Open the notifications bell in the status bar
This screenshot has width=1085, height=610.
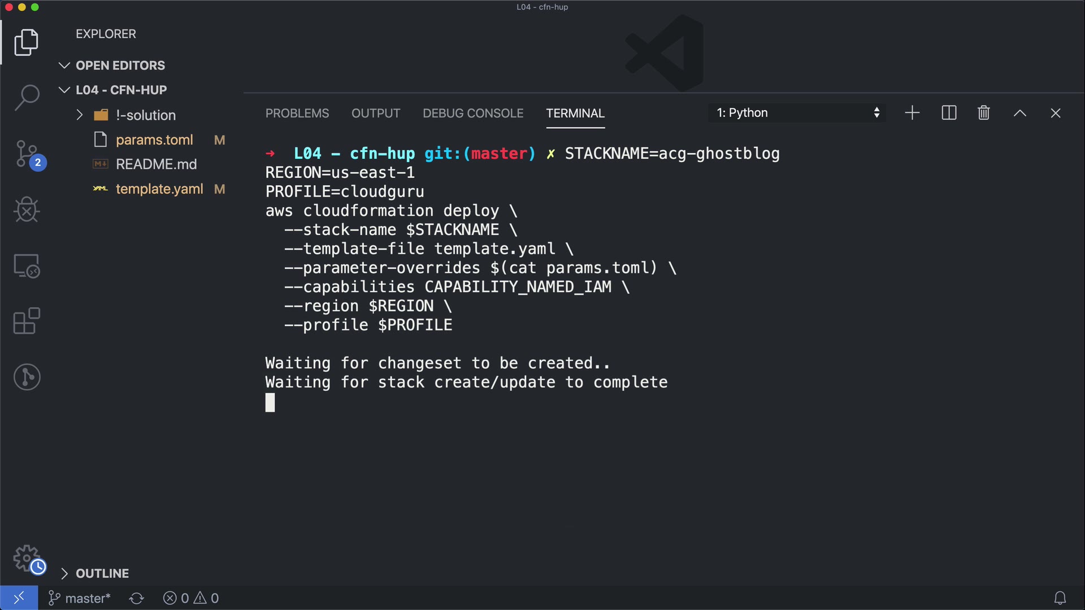pyautogui.click(x=1060, y=598)
